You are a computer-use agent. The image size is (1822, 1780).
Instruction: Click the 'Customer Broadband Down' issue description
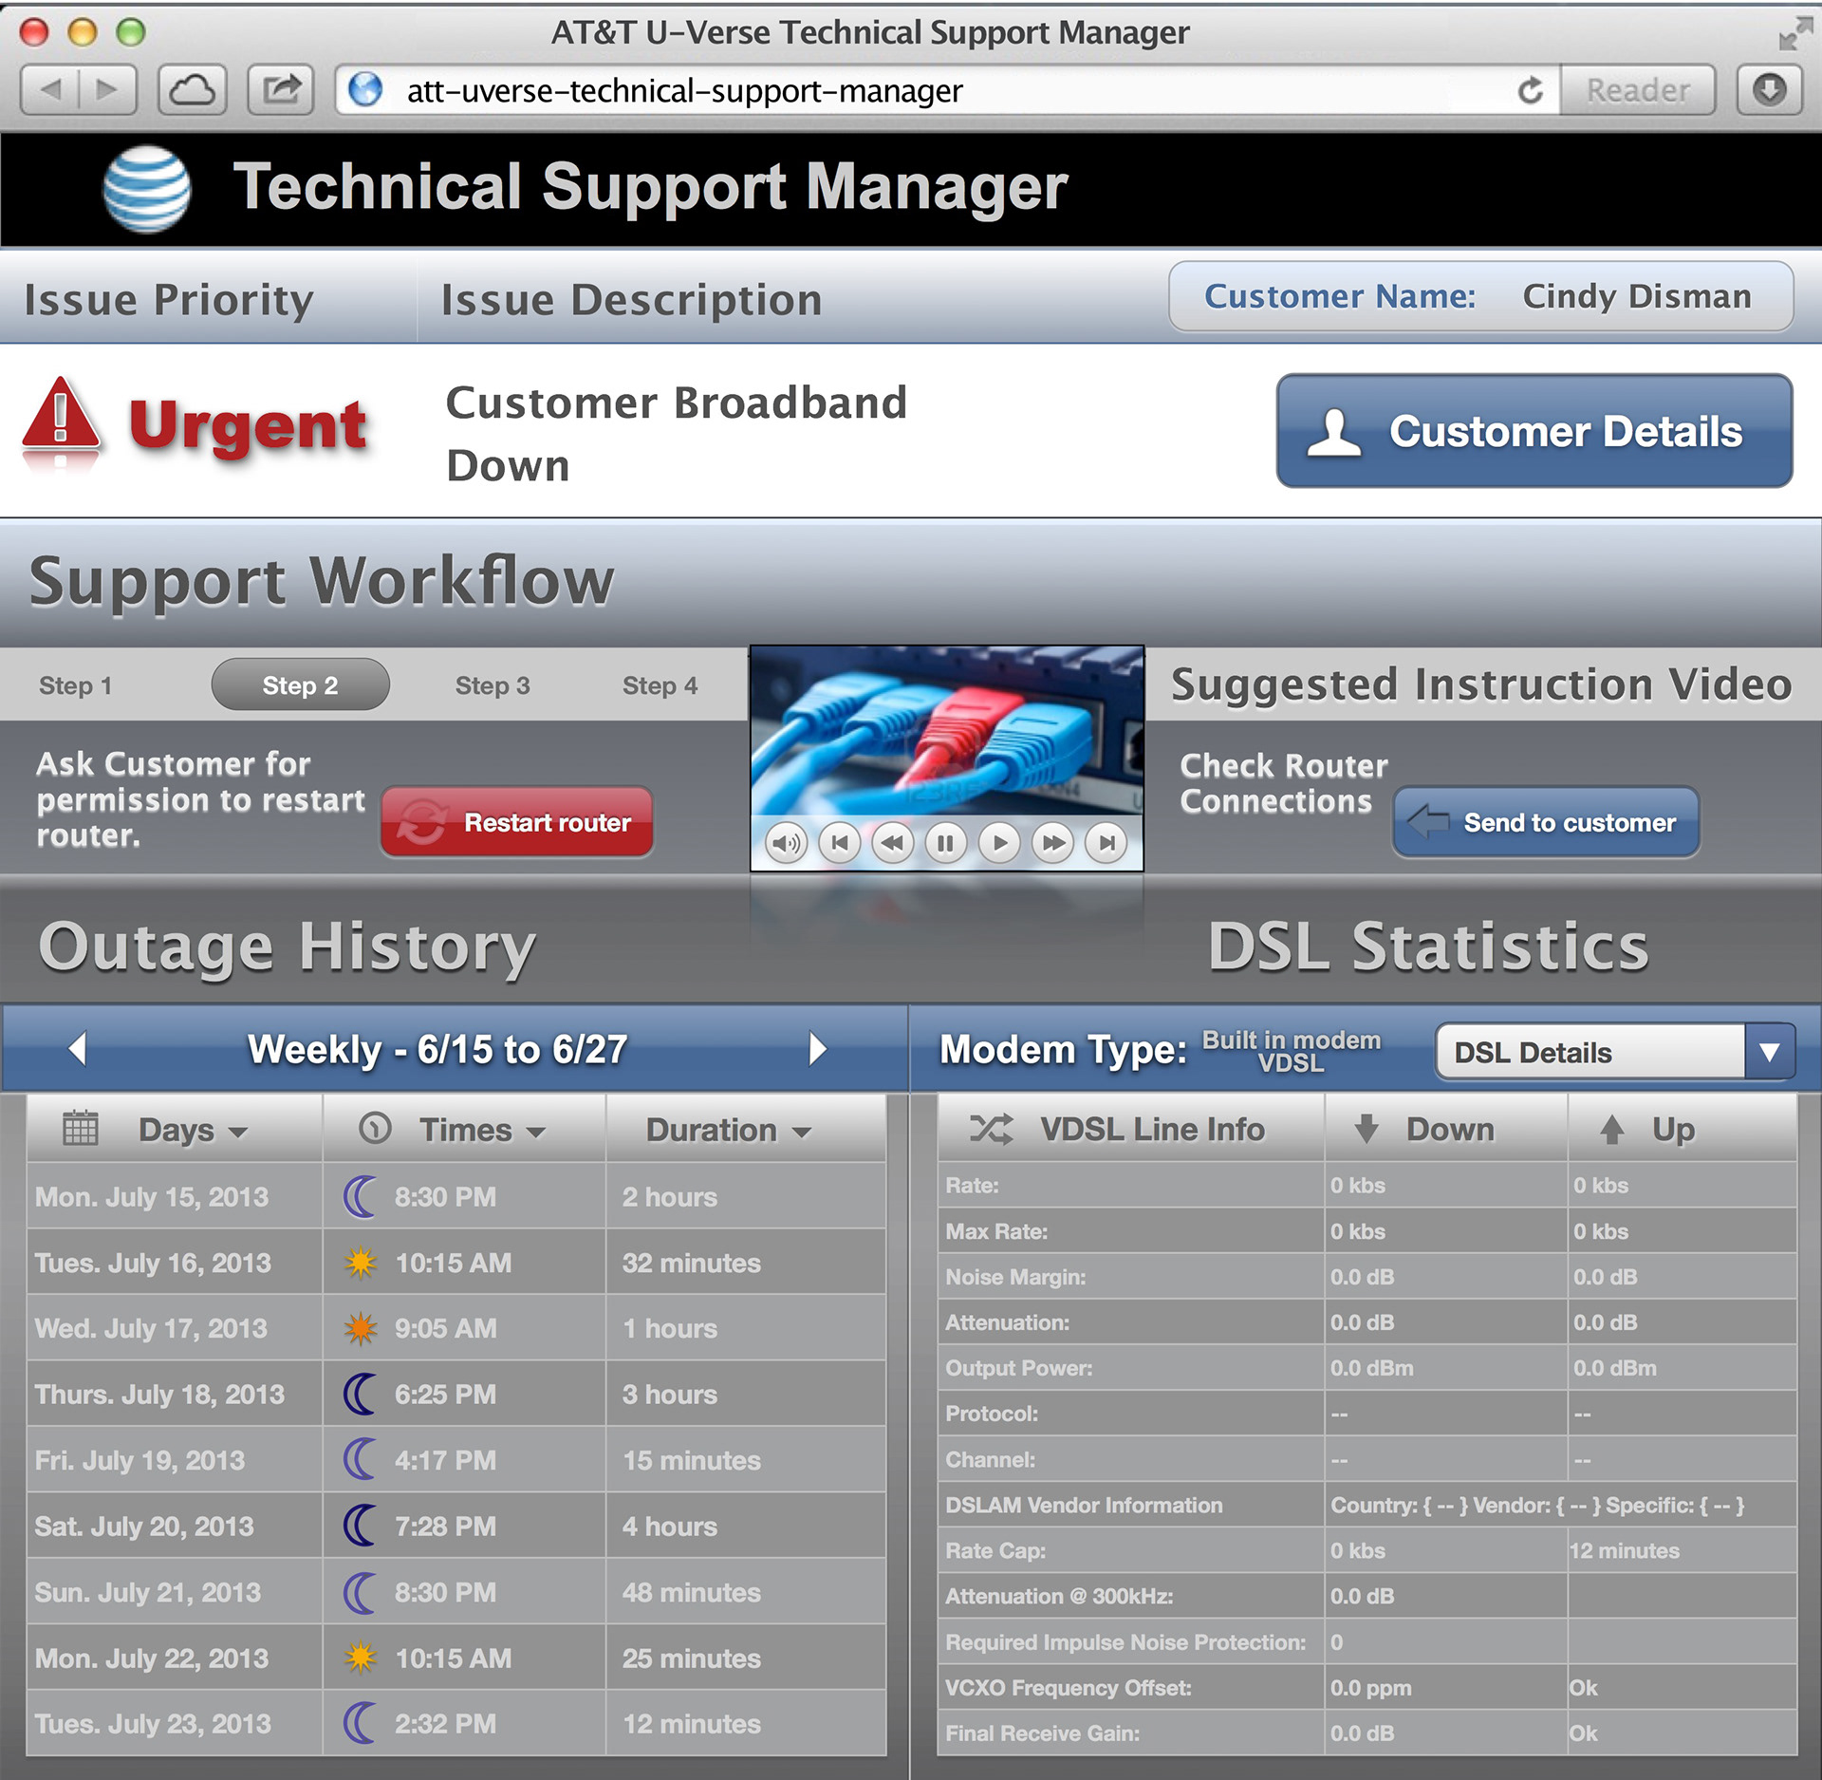pyautogui.click(x=677, y=434)
